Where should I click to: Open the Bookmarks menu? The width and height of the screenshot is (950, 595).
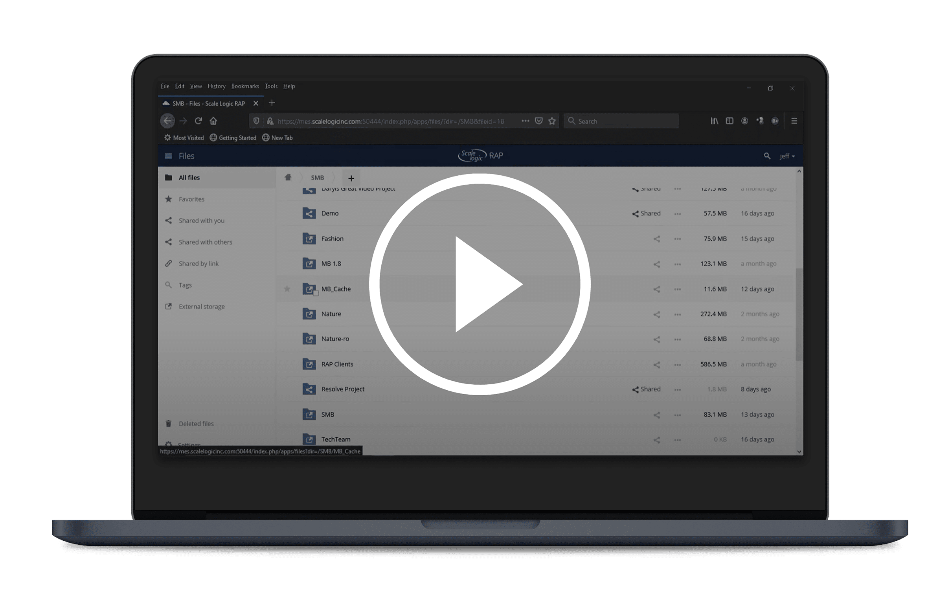click(245, 86)
